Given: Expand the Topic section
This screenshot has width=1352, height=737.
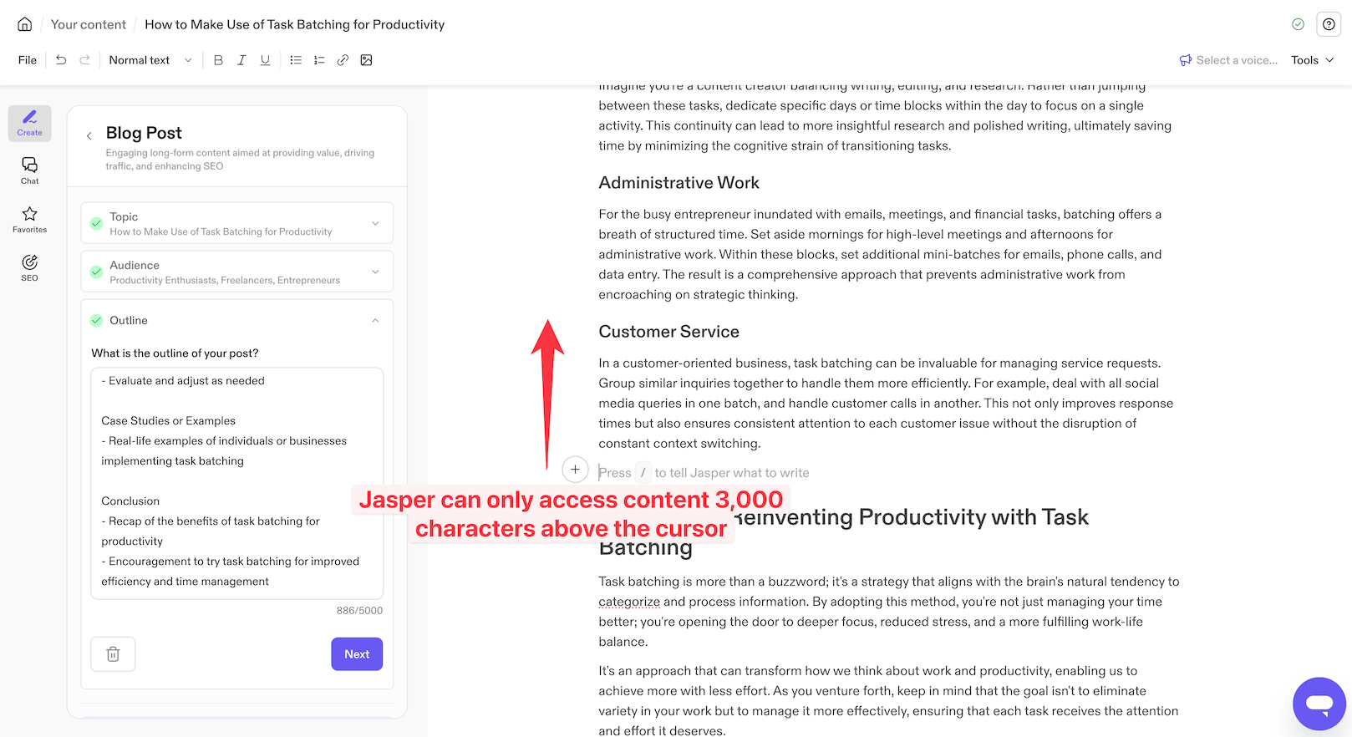Looking at the screenshot, I should [375, 223].
